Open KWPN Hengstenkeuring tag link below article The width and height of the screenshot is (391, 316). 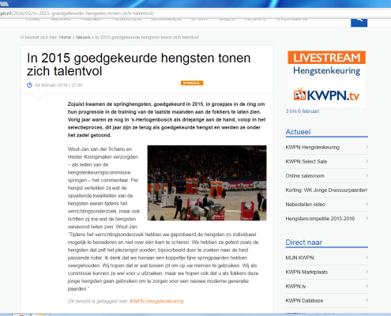156,301
